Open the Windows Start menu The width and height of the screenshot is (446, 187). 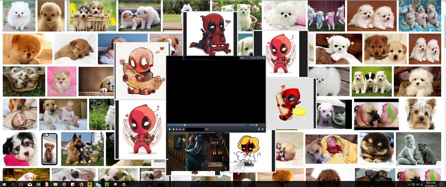(4, 184)
